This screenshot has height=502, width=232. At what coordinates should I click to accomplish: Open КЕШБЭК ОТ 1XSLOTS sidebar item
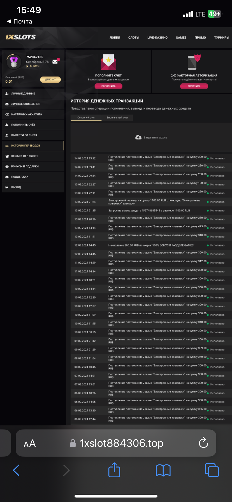25,156
